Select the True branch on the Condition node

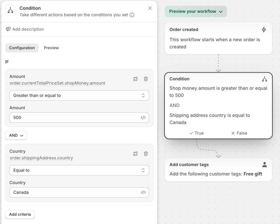pyautogui.click(x=196, y=133)
